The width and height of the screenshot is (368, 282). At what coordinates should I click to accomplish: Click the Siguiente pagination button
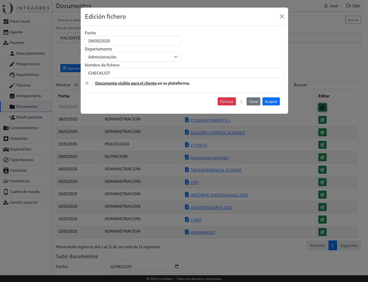click(349, 246)
